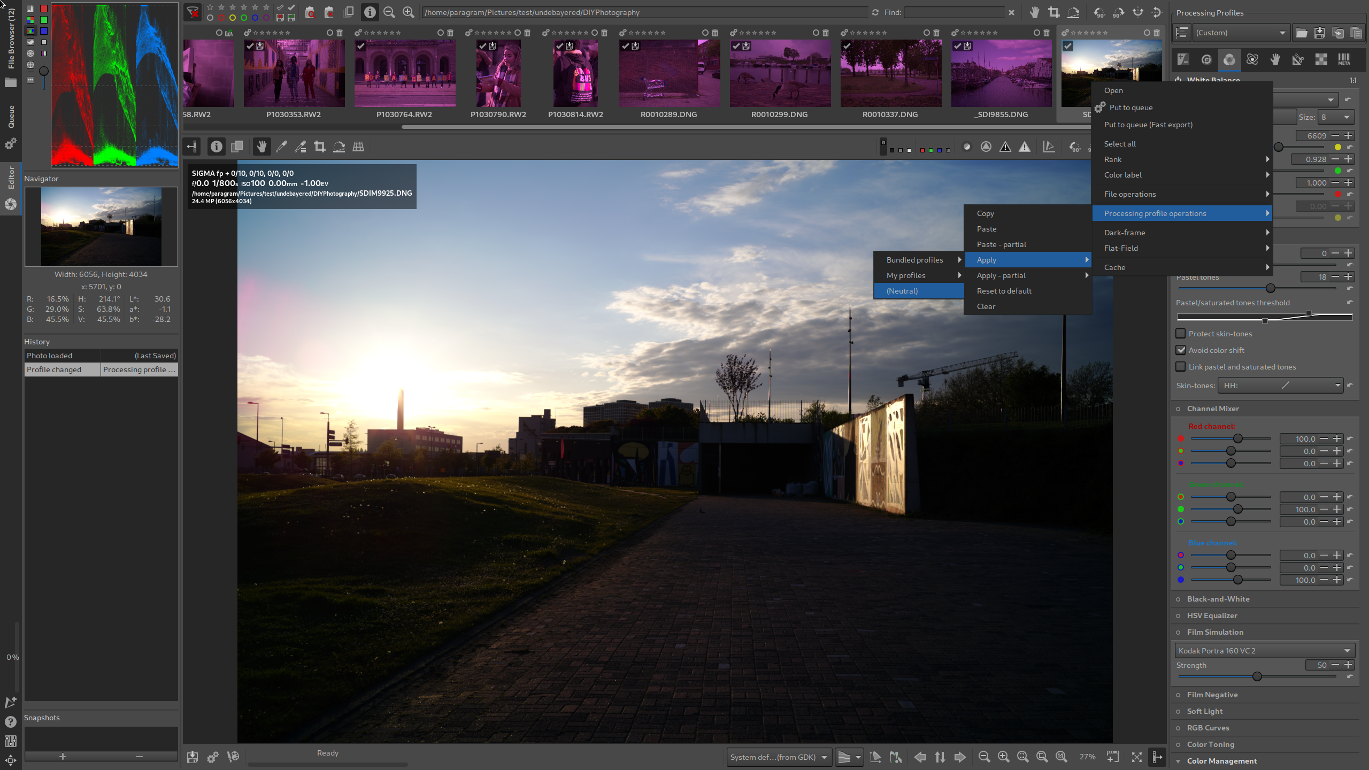Check Link pastel and saturated tones
The image size is (1369, 770).
click(1181, 367)
